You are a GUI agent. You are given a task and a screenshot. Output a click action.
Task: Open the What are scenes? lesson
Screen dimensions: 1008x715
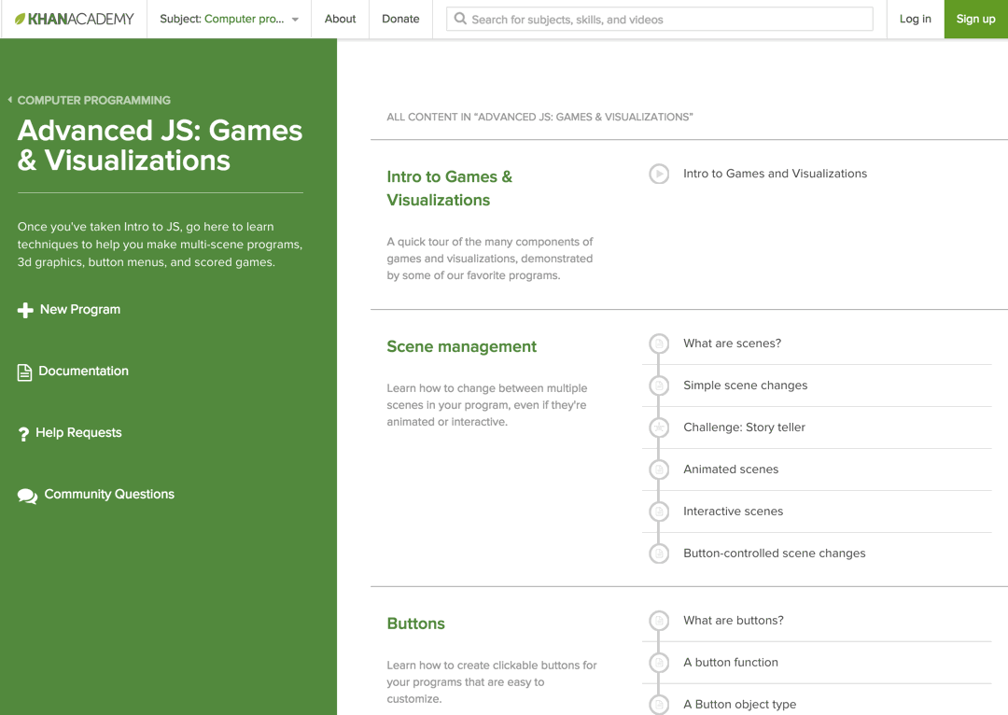click(x=733, y=343)
